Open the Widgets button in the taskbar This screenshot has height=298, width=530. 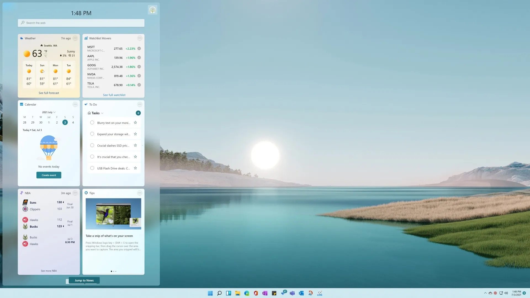[229, 293]
